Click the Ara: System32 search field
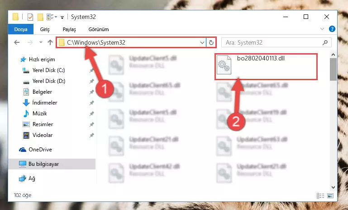The width and height of the screenshot is (348, 210). tap(273, 42)
